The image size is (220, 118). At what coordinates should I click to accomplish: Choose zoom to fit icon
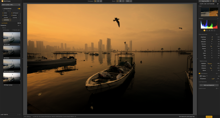(x=118, y=1)
